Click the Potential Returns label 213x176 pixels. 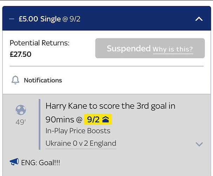coord(40,43)
